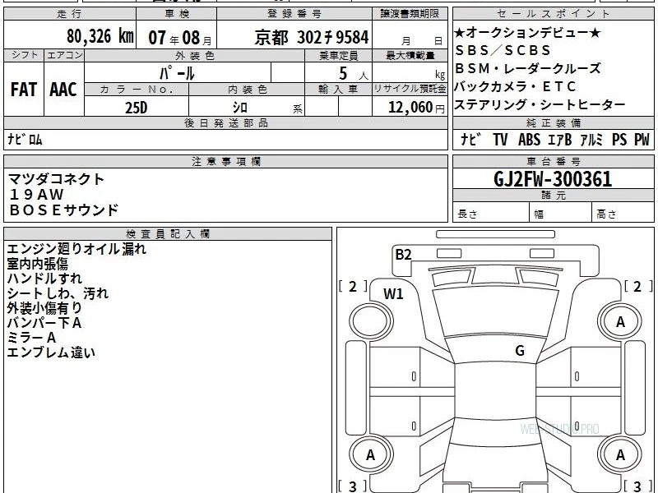The image size is (658, 493).
Task: Click the 走行 column header
Action: [x=70, y=14]
